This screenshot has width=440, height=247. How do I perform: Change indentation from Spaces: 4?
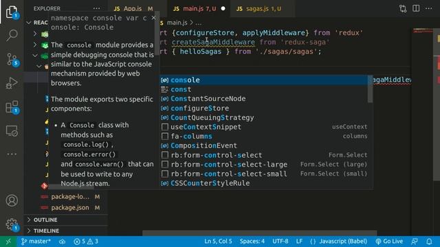pos(252,242)
